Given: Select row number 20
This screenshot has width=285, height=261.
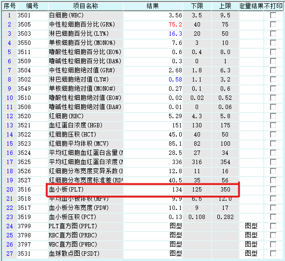Looking at the screenshot, I should pos(10,189).
